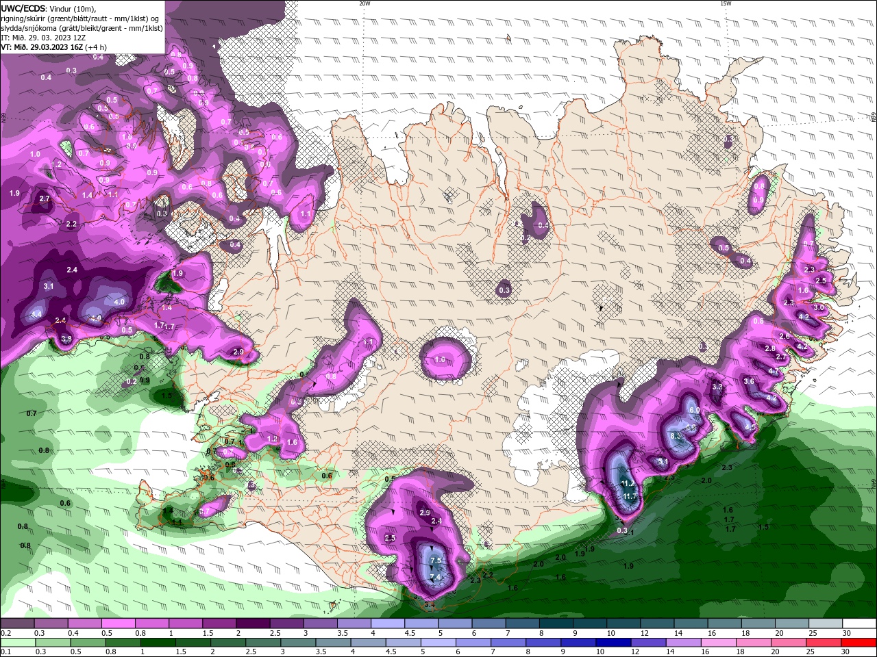Click the 11.2 snowfall value on the map
This screenshot has width=877, height=657.
coord(628,483)
